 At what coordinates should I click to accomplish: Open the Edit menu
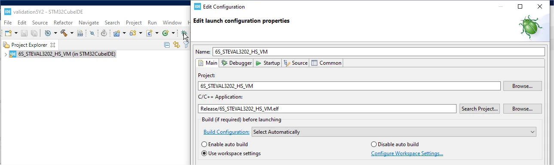[22, 22]
